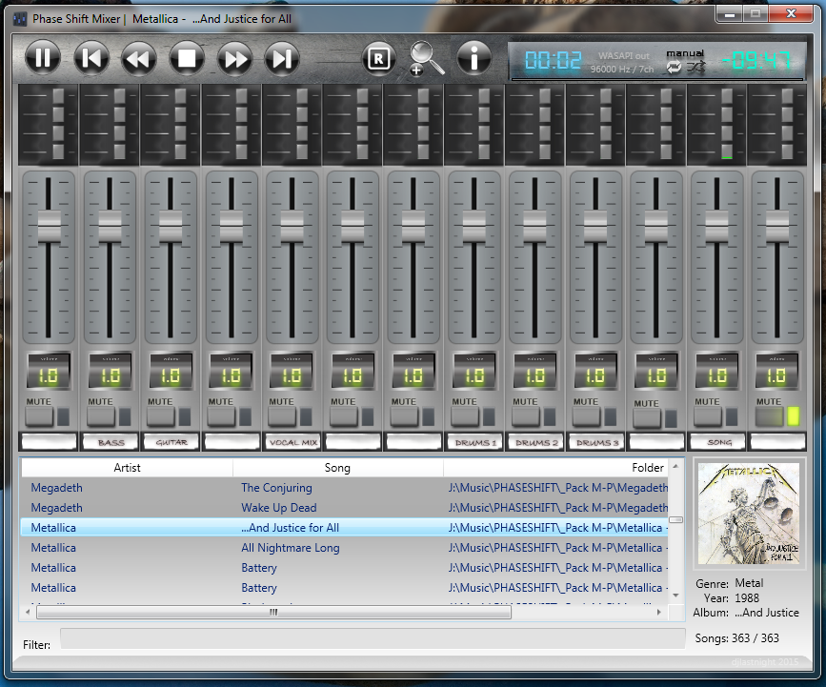
Task: Select Megadeth Wake Up Dead row
Action: click(345, 507)
